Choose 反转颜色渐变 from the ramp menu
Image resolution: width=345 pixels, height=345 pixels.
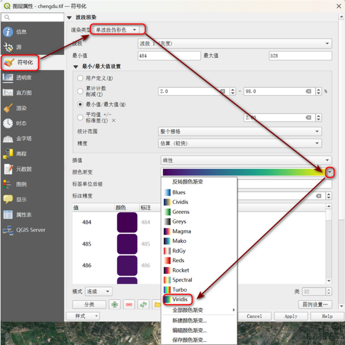199,182
